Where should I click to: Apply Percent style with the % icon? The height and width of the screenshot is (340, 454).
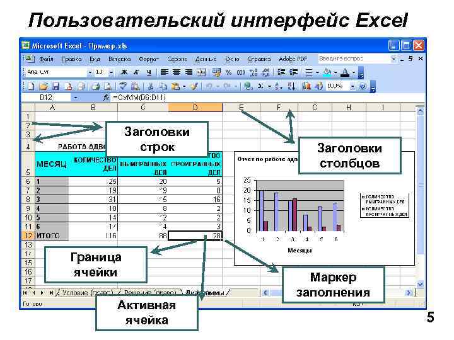tap(228, 72)
